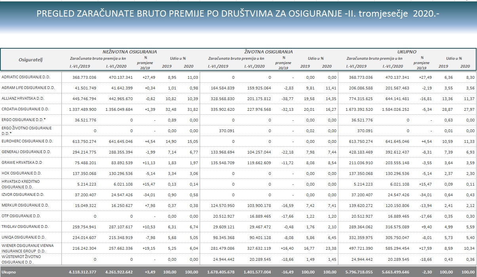477x277 pixels.
Task: Click the NEŽIVOTNA OSIGURANJA section header
Action: point(130,51)
